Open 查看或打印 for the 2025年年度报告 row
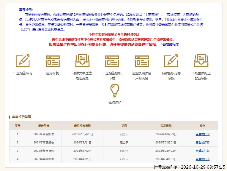Viewport: 227px width, 171px height. click(x=203, y=134)
